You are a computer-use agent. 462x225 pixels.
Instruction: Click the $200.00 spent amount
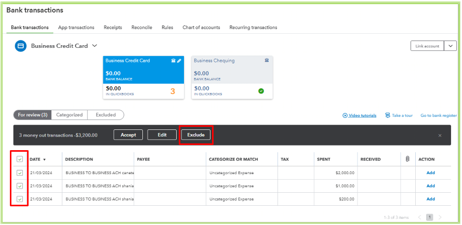tap(347, 199)
